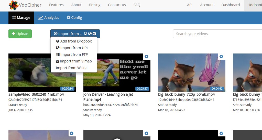
Task: Open settings gear on big_buck_bunny_720p_50mb.mp4
Action: (x=221, y=57)
